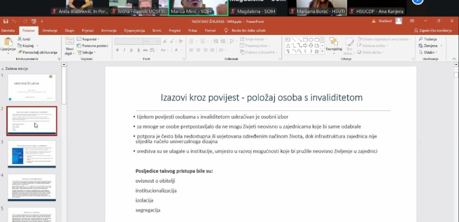This screenshot has height=222, width=459.
Task: Toggle justify text alignment
Action: 212,51
